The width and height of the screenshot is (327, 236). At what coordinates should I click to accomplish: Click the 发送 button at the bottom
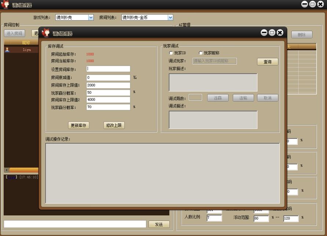[159, 224]
